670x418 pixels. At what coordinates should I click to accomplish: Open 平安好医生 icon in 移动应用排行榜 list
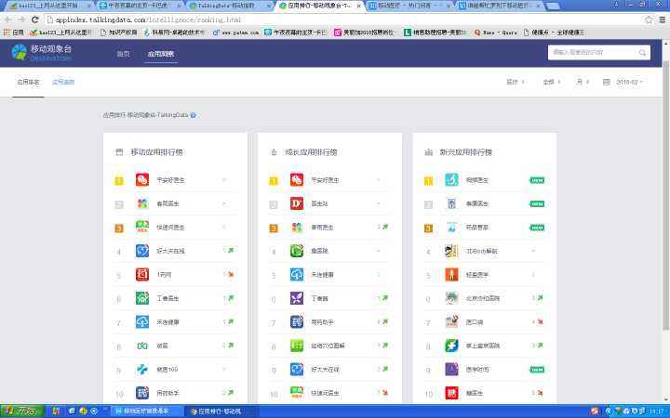point(142,179)
